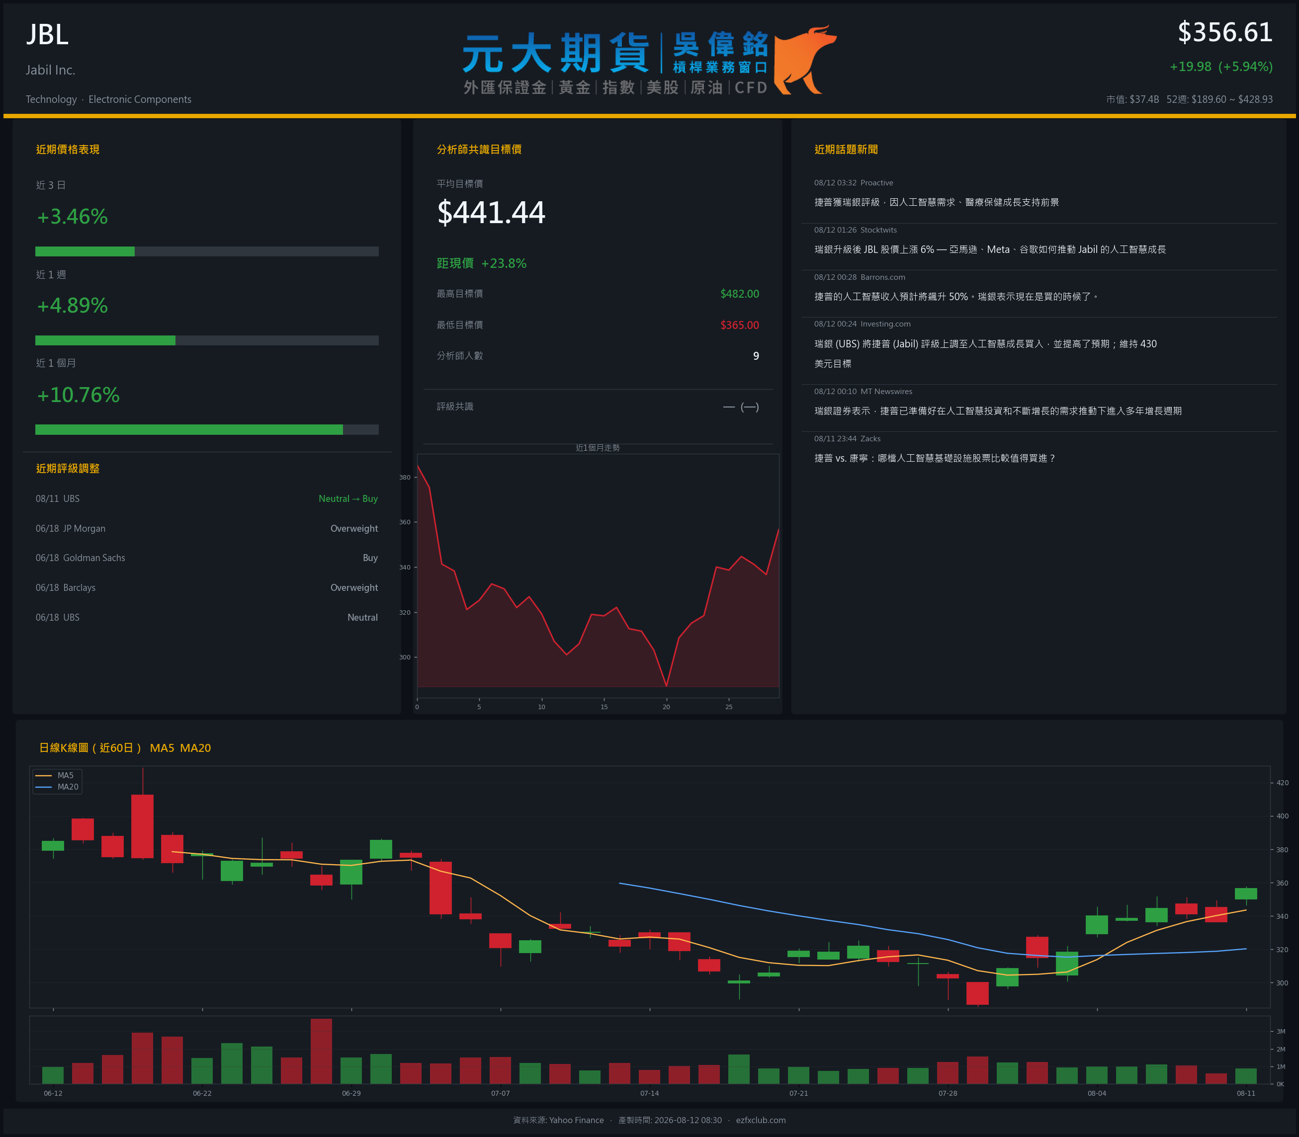Click the 近期話題新聞 heading
The width and height of the screenshot is (1299, 1137).
click(x=846, y=149)
